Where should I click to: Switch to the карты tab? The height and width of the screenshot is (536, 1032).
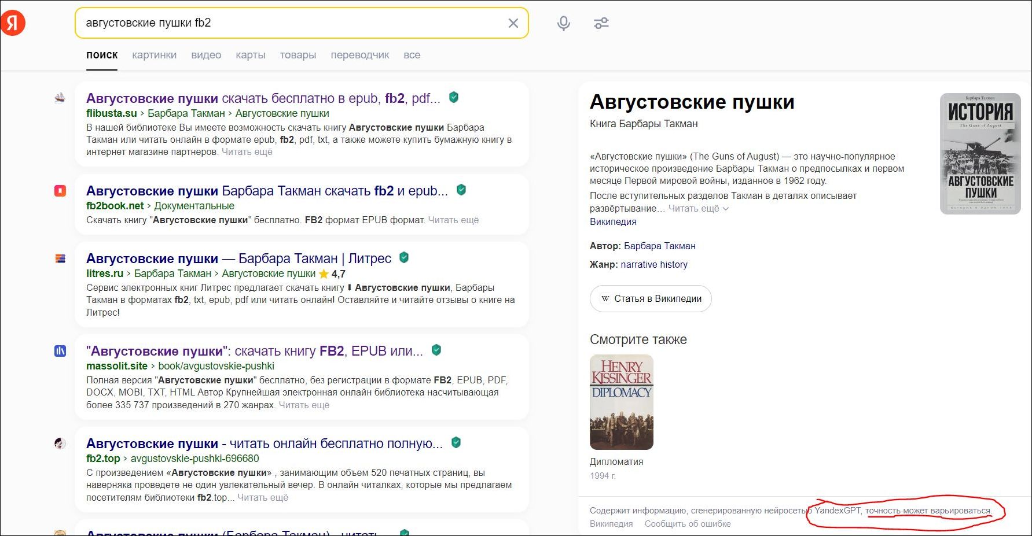[x=251, y=55]
